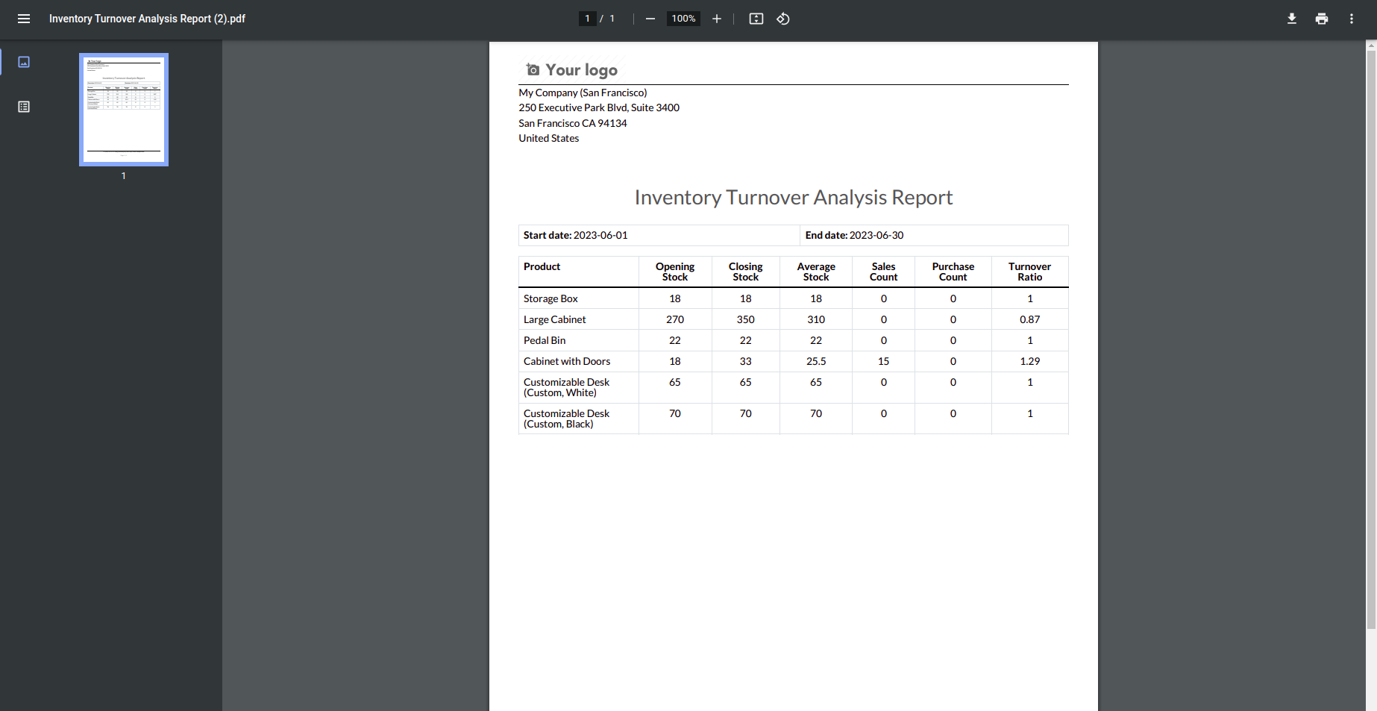
Task: Rotate the document counterclockwise
Action: click(783, 19)
